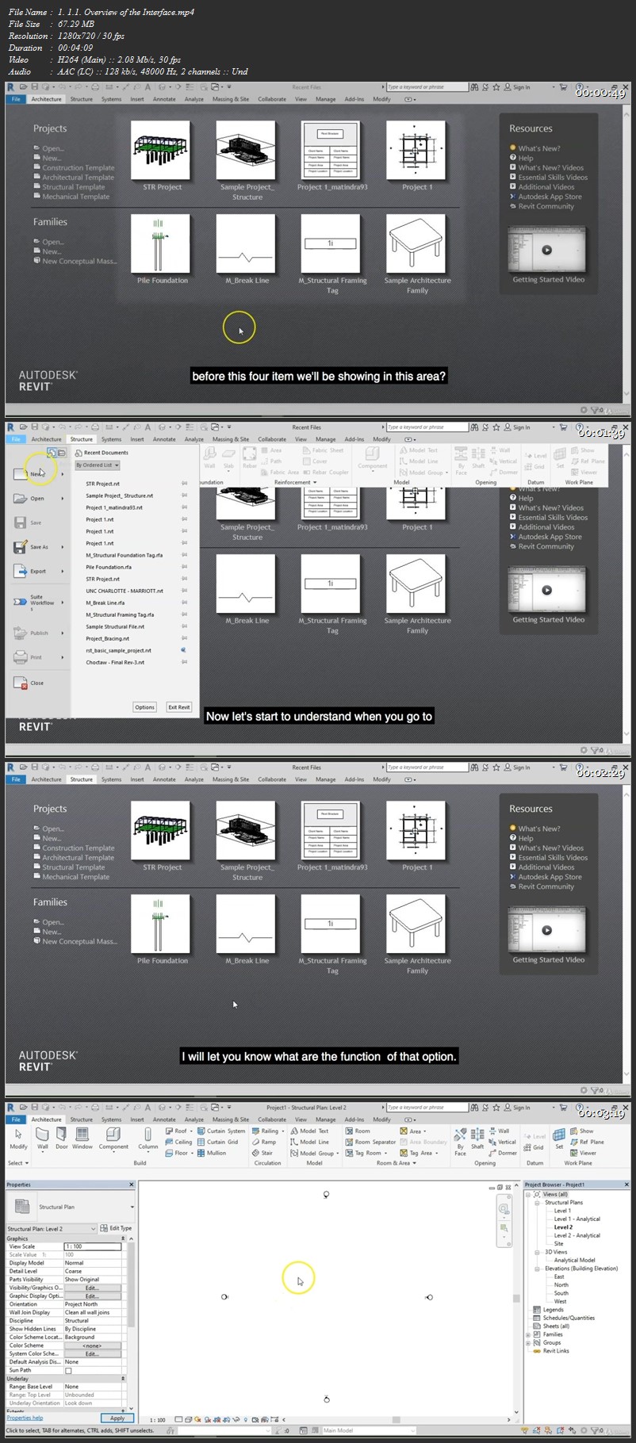The image size is (636, 1443).
Task: Open the Select dropdown under Modify
Action: [17, 1163]
